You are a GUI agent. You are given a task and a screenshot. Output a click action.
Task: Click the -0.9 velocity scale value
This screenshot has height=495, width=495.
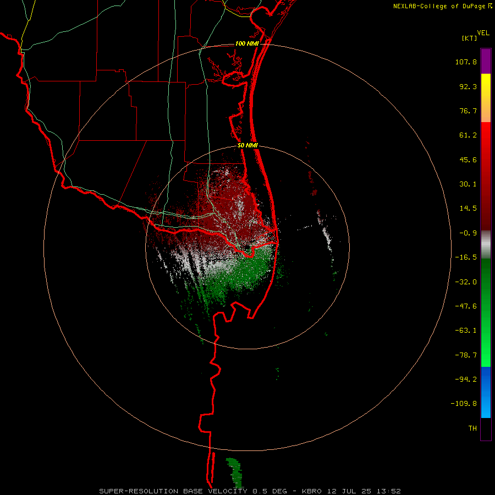coord(468,233)
